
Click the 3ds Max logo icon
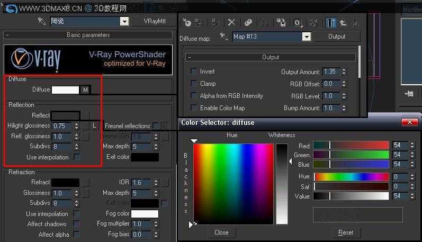point(11,8)
